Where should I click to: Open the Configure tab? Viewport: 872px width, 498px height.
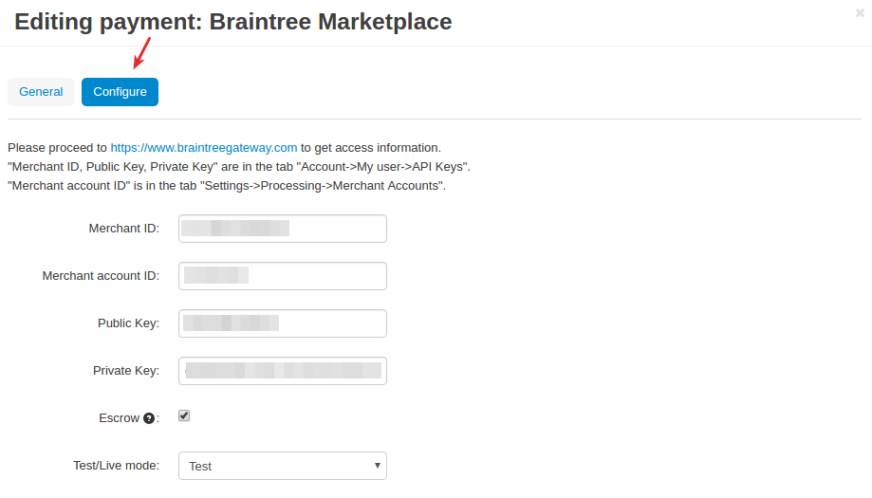[x=121, y=92]
